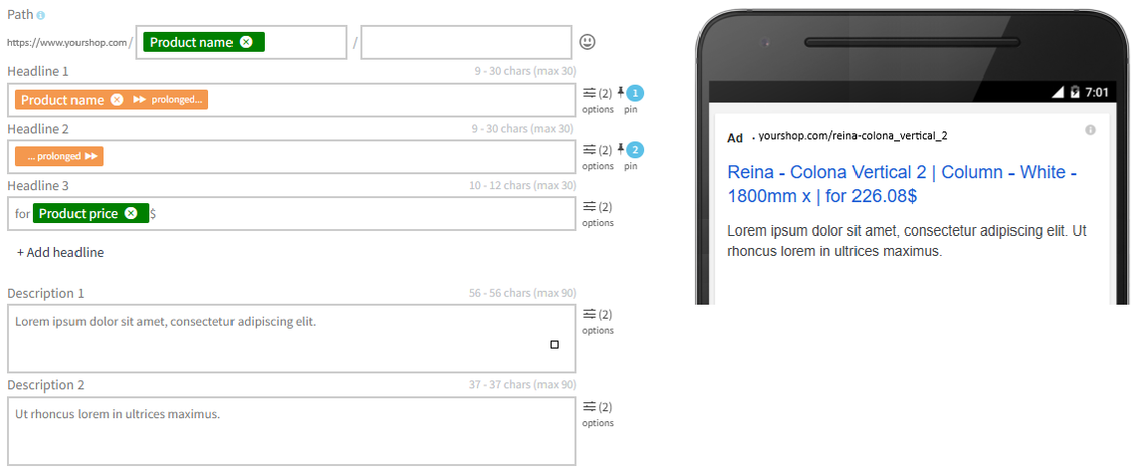Screen dimensions: 1138x473
Task: Open options for Headline 3
Action: [598, 213]
